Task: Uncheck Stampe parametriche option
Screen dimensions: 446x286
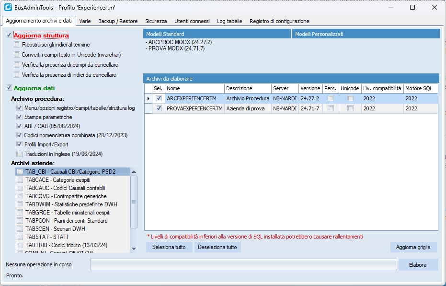Action: tap(20, 117)
